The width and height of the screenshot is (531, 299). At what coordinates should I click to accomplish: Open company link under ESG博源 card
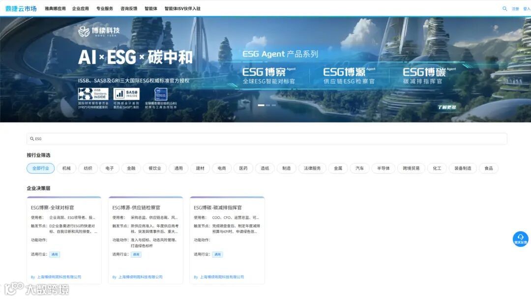(x=140, y=277)
